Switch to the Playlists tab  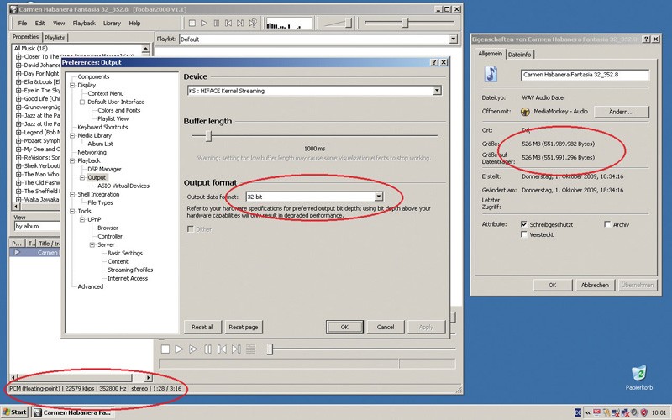pyautogui.click(x=55, y=38)
